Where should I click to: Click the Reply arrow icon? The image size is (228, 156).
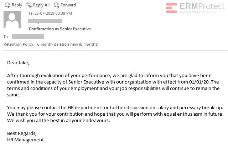click(7, 5)
